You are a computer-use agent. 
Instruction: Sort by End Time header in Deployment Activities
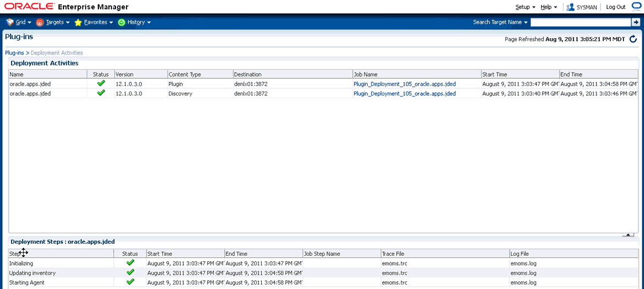pyautogui.click(x=598, y=74)
